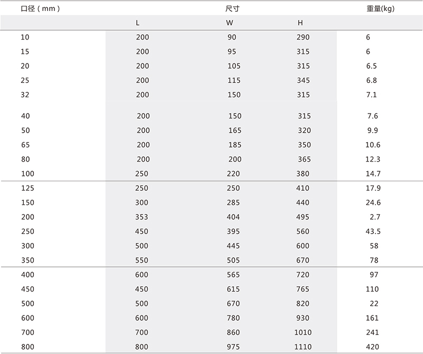This screenshot has width=423, height=354.
Task: Click the W sub-header
Action: (229, 23)
